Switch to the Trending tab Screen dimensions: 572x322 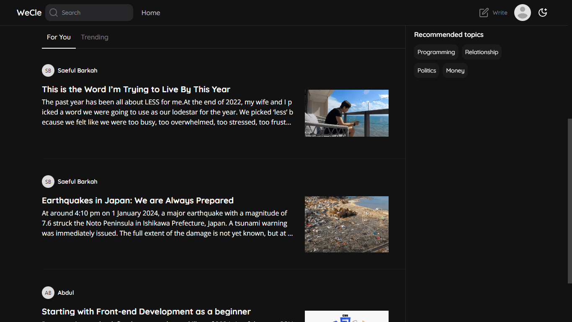pyautogui.click(x=95, y=37)
